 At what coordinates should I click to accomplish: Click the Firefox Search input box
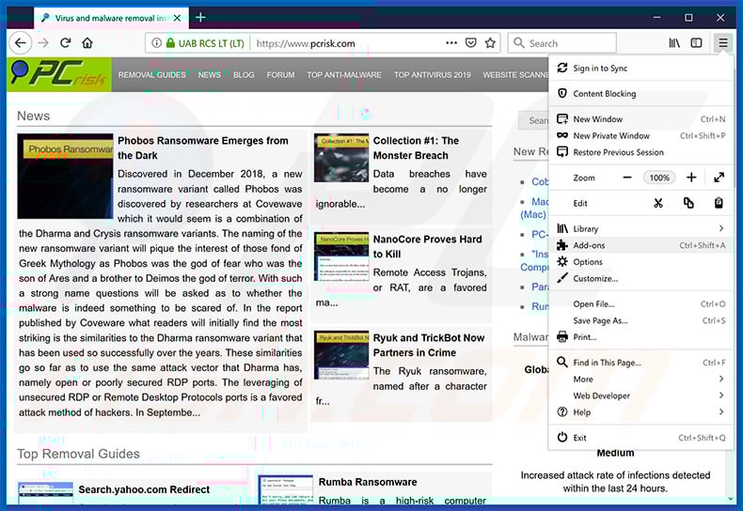562,43
